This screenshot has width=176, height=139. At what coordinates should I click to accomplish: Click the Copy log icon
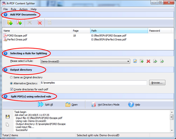(7, 124)
